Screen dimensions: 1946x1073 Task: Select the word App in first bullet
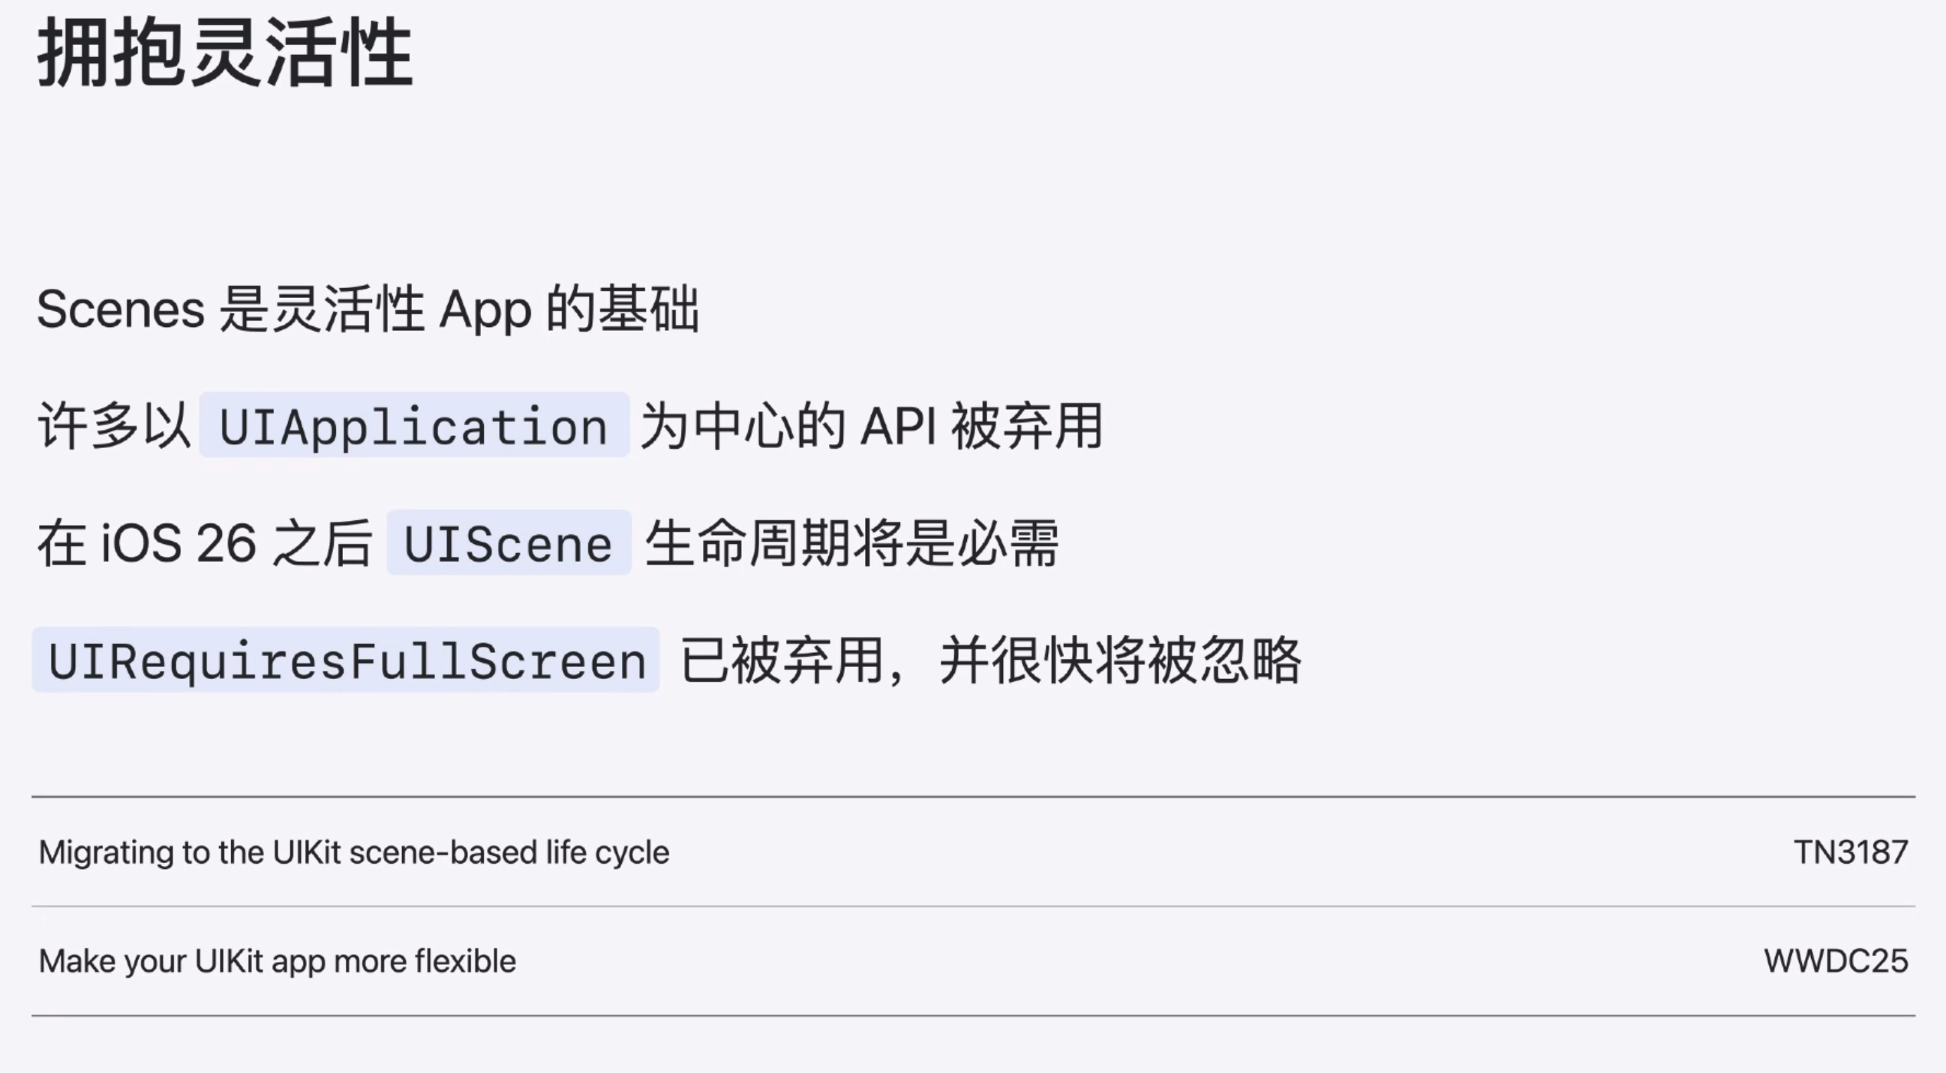point(485,310)
